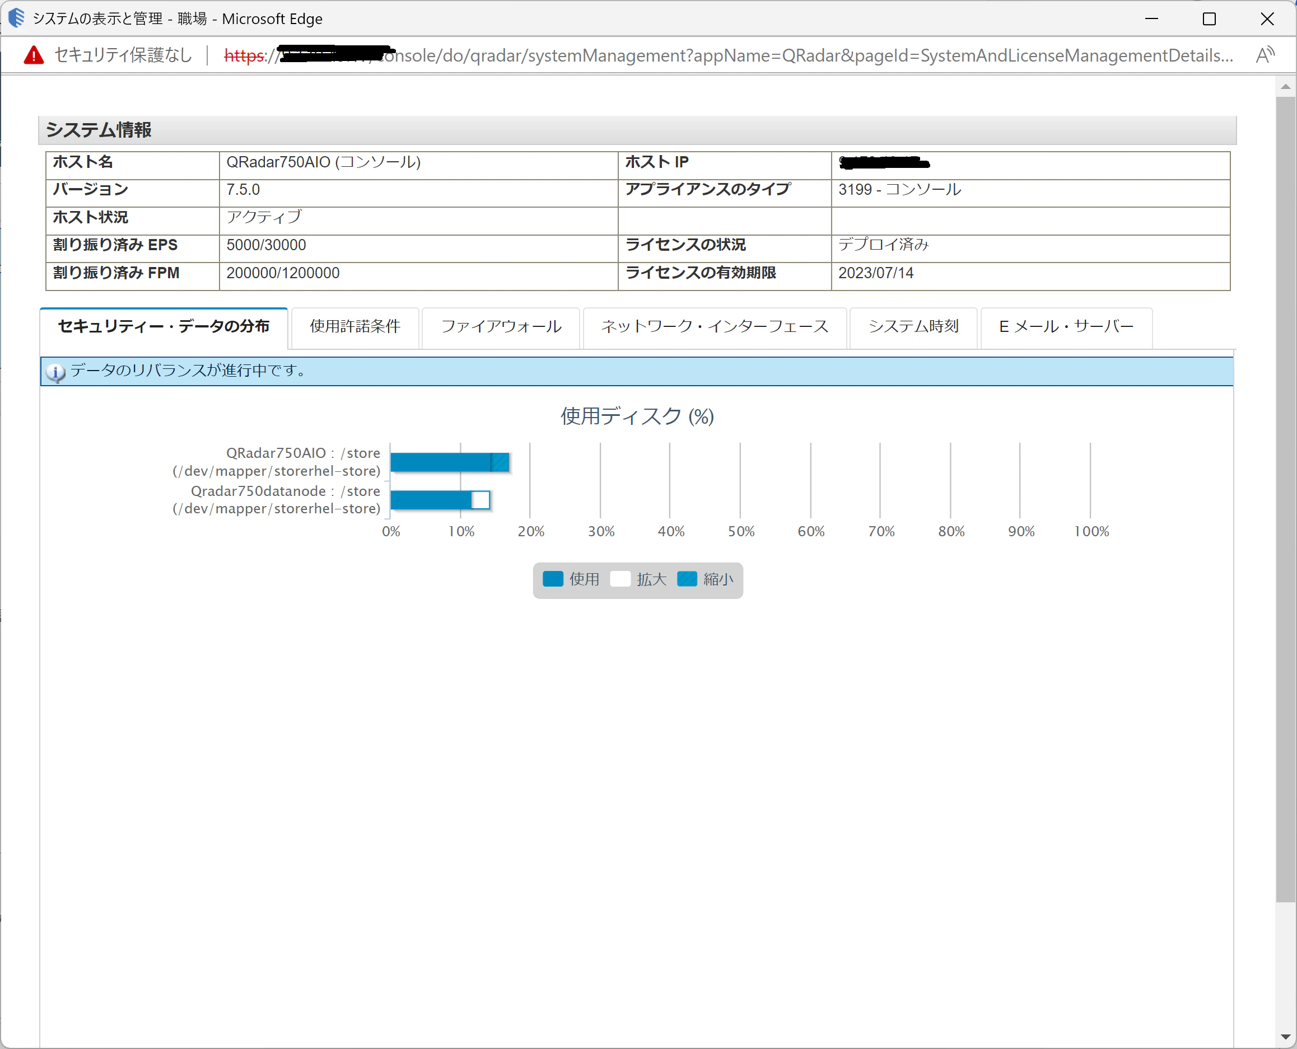Open the Read Aloud icon in address bar

tap(1265, 55)
